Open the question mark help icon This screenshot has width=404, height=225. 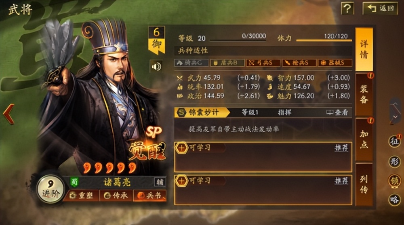347,8
